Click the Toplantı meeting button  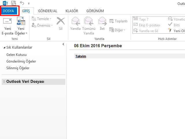(x=118, y=21)
